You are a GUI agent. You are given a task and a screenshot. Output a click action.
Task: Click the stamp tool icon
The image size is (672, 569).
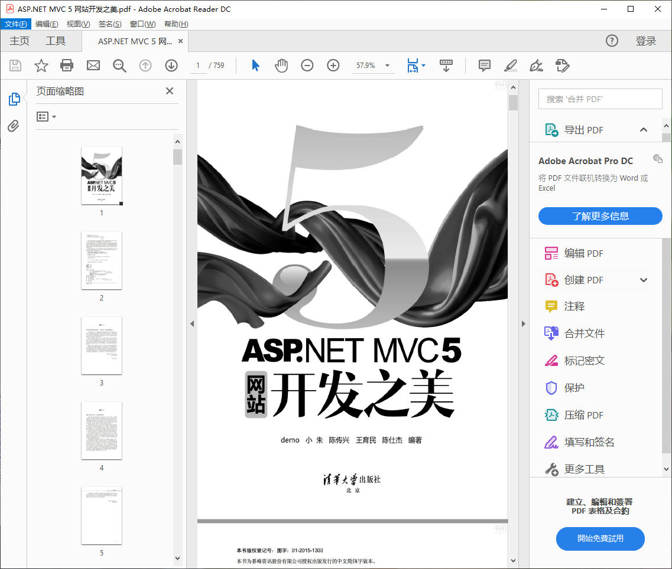562,66
